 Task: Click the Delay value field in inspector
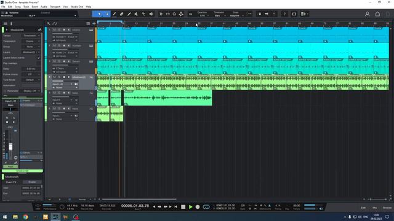[x=31, y=69]
